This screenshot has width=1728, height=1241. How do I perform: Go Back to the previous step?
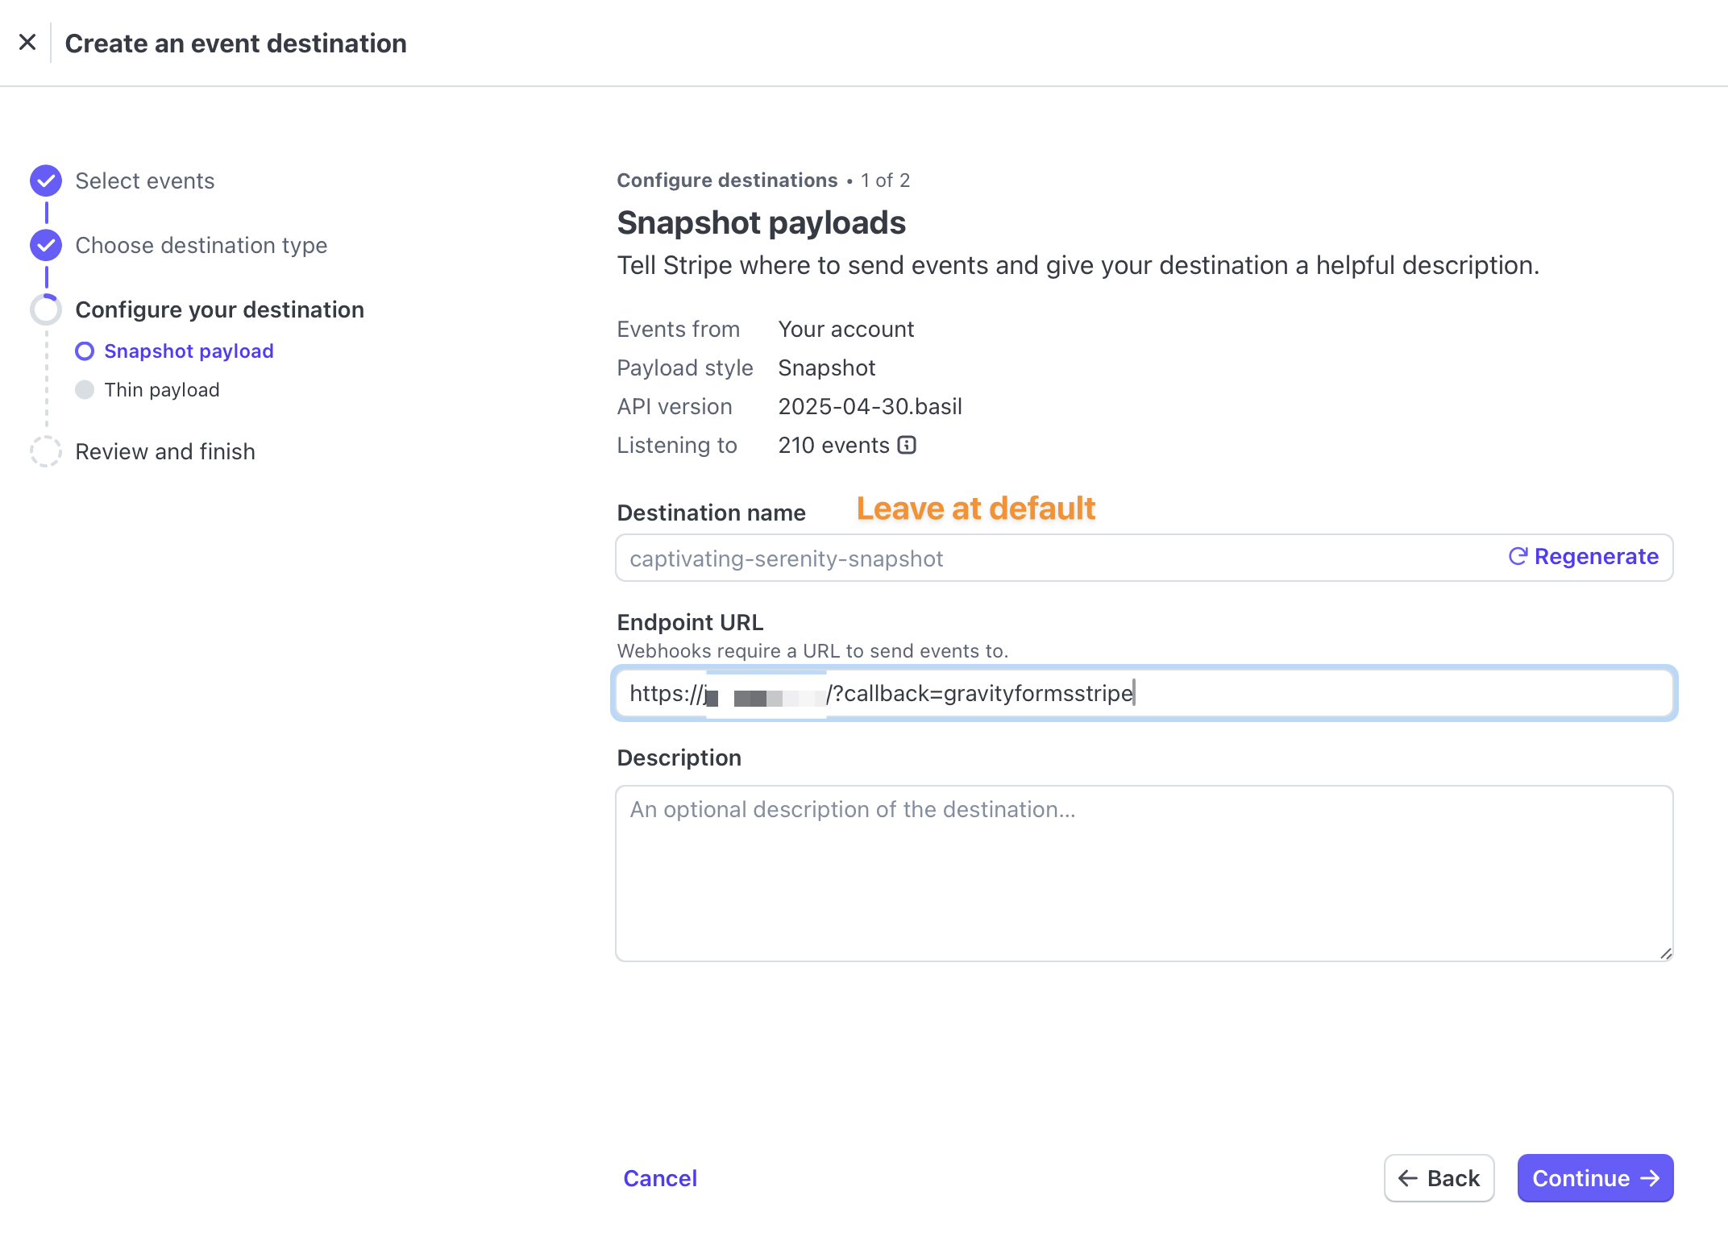click(x=1439, y=1178)
